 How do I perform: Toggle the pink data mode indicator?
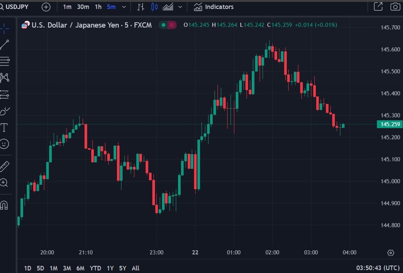pos(172,25)
